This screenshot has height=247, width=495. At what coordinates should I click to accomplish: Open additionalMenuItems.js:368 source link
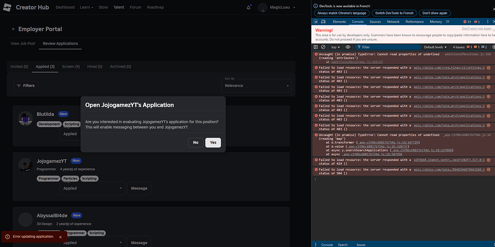point(467,54)
